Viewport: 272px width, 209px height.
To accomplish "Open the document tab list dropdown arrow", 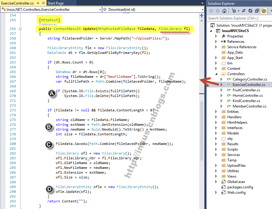I will (202, 3).
